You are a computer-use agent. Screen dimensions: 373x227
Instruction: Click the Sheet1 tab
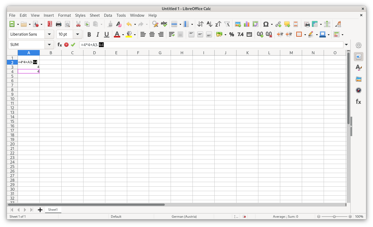(x=53, y=210)
